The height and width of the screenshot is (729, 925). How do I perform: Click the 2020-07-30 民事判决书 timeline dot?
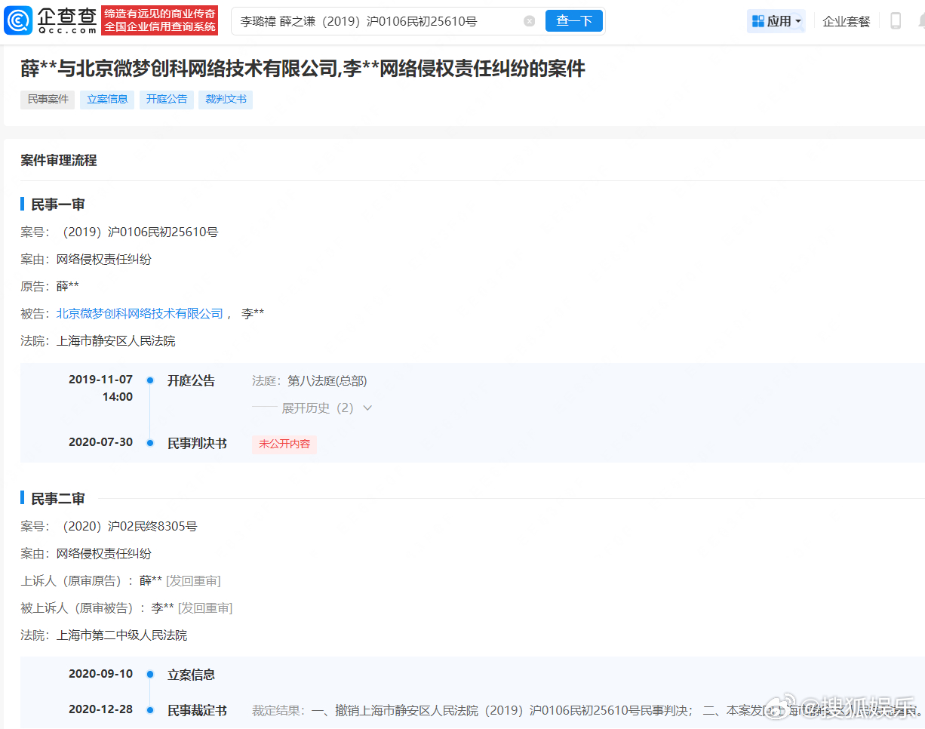pos(150,443)
